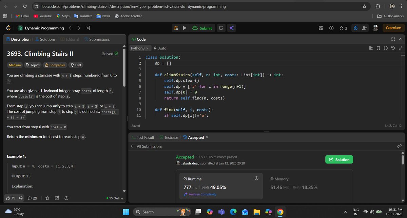Toggle Auto editor lock setting
Screen dimensions: 407x218
click(x=160, y=48)
